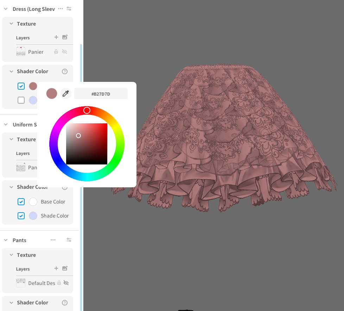Image resolution: width=344 pixels, height=311 pixels.
Task: Enable the unchecked shader color for Dress
Action: tap(21, 100)
